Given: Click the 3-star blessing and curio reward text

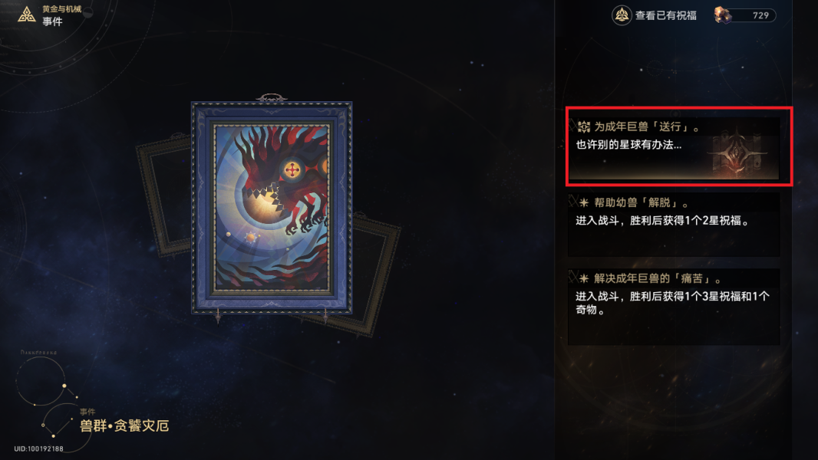Looking at the screenshot, I should pos(672,303).
